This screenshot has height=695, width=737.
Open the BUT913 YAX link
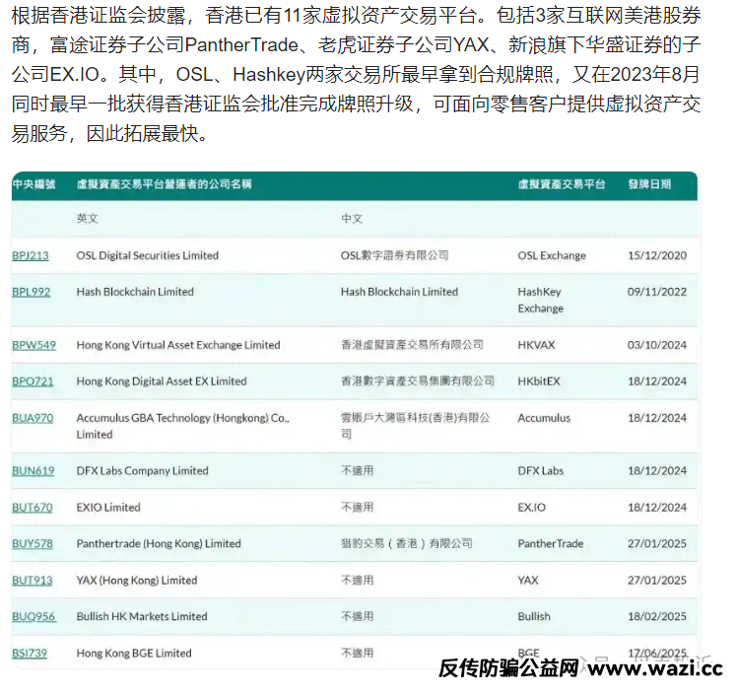click(32, 580)
